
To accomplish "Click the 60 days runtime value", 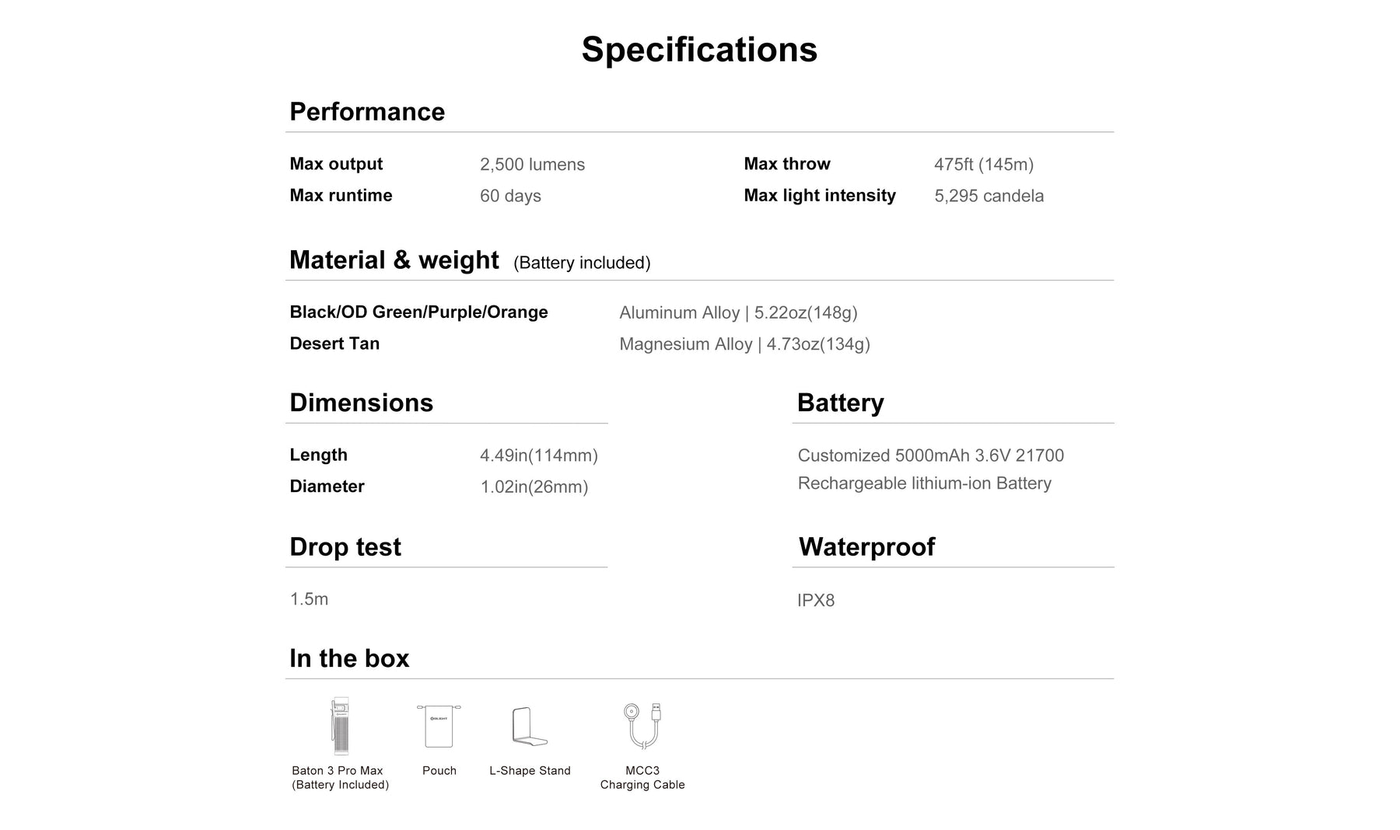I will tap(510, 196).
